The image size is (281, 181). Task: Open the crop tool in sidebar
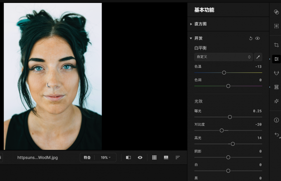pyautogui.click(x=276, y=45)
